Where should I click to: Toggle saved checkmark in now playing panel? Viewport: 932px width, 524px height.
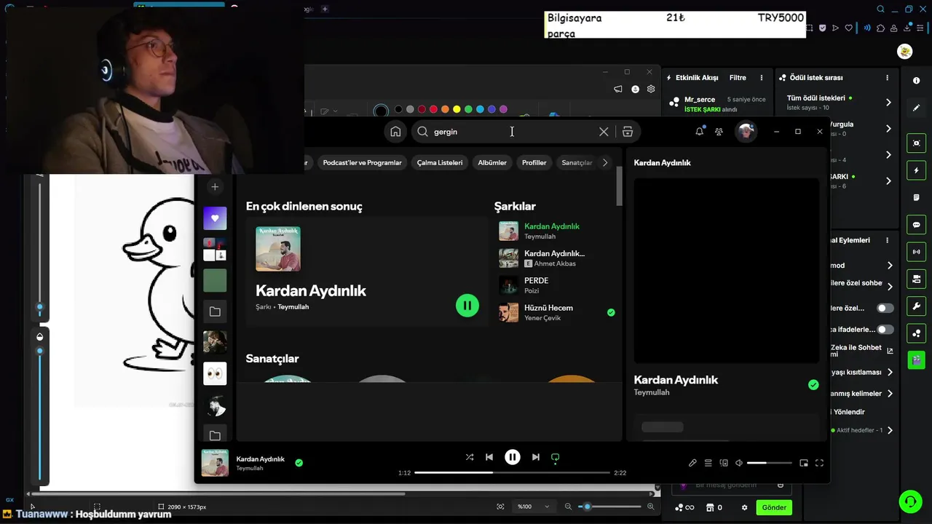tap(813, 385)
